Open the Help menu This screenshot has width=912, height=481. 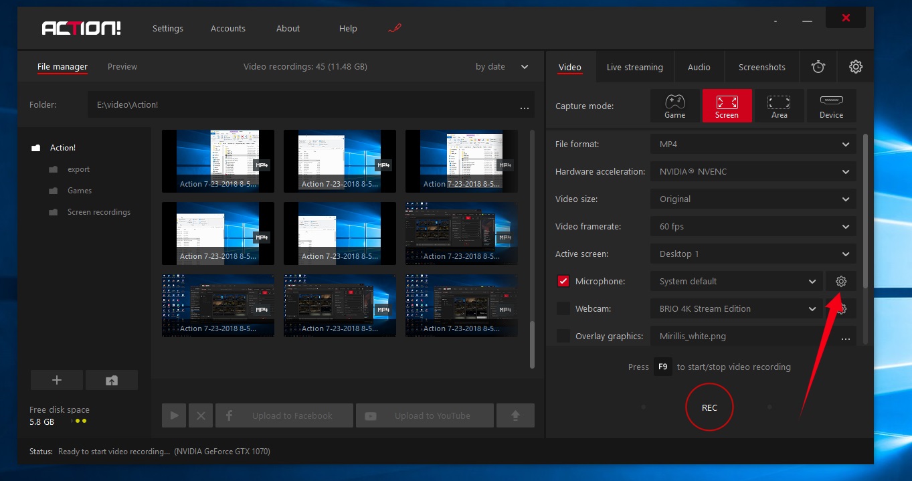pyautogui.click(x=348, y=29)
